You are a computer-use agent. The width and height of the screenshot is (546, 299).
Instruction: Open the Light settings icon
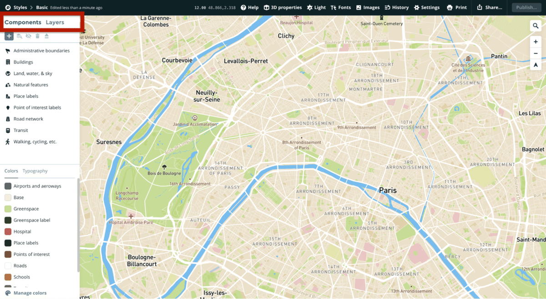pos(316,7)
